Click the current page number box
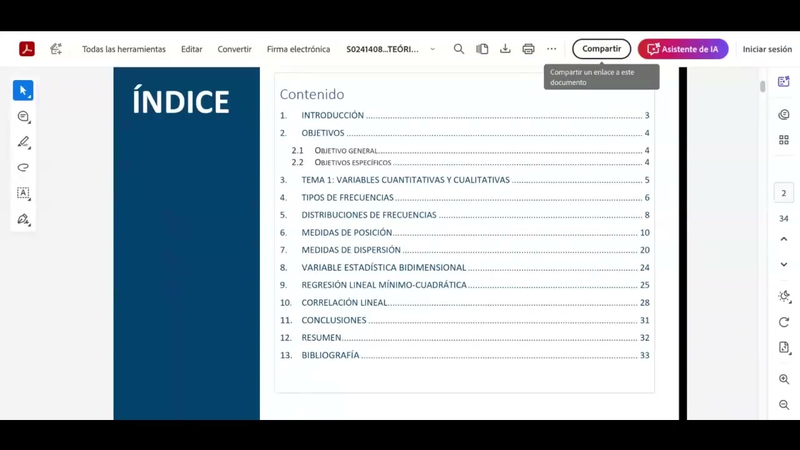This screenshot has height=450, width=800. pyautogui.click(x=784, y=193)
